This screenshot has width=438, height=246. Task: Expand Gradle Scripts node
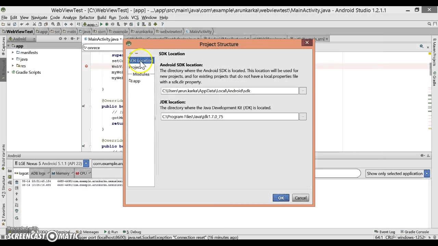tap(9, 72)
